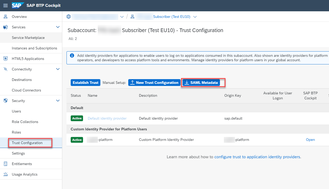Open the Subscriber subaccount breadcrumb dropdown
The image size is (329, 189).
pyautogui.click(x=195, y=17)
